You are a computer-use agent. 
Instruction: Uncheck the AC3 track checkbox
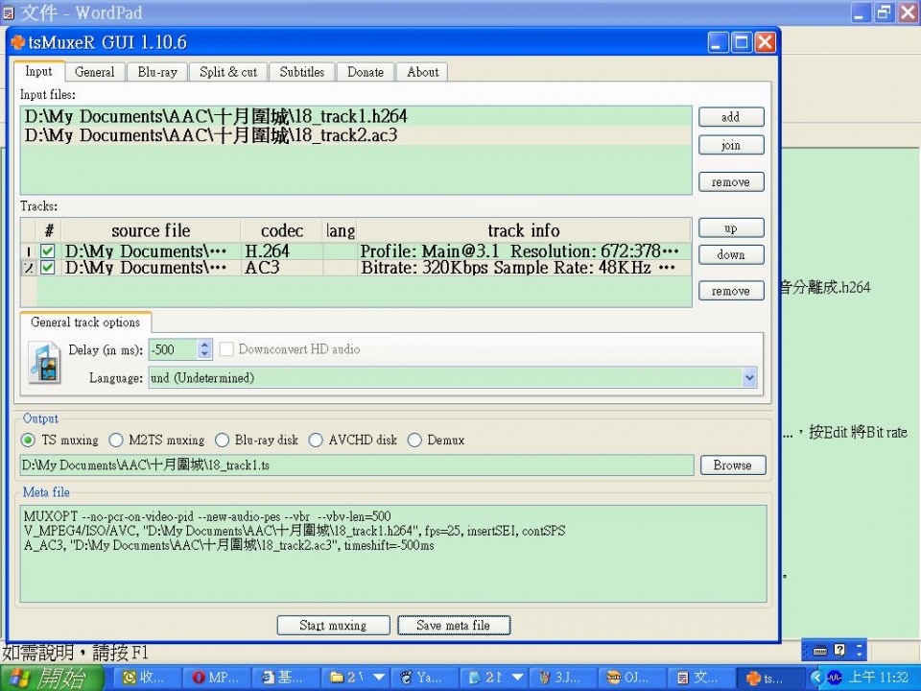[47, 268]
